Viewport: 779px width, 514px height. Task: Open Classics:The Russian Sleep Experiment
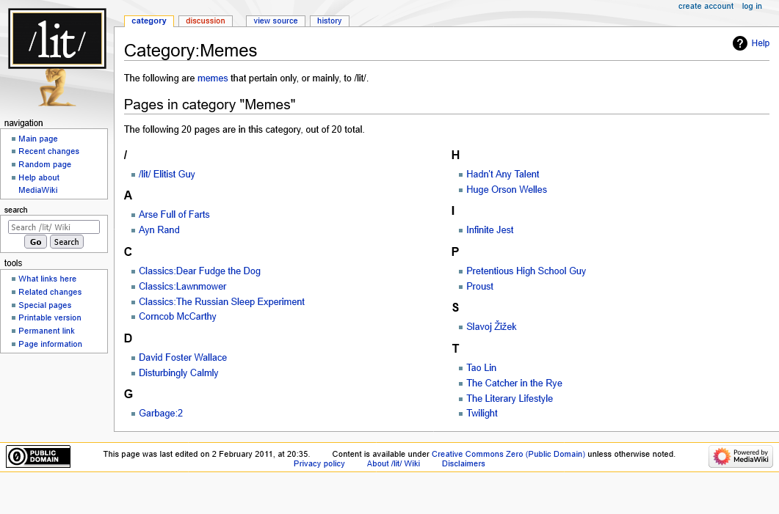[x=222, y=301]
